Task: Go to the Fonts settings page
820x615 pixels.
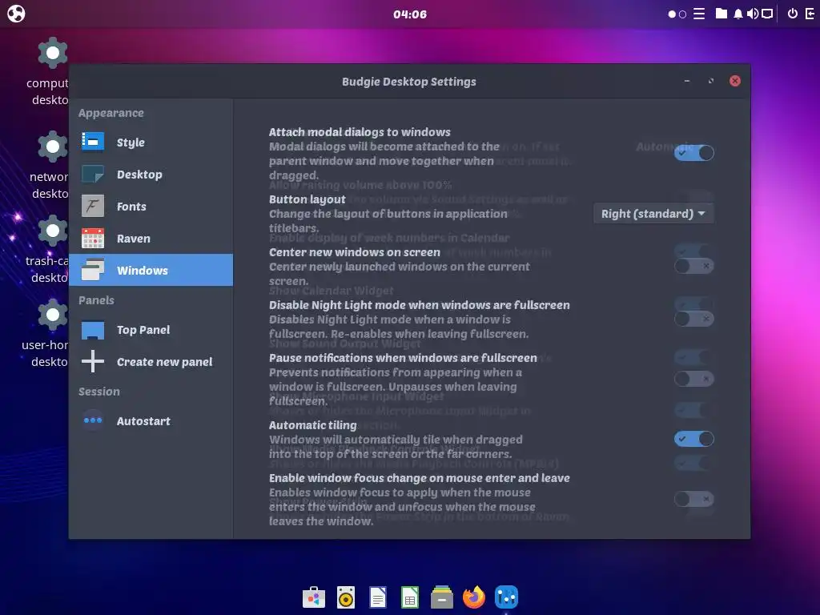Action: [x=151, y=206]
